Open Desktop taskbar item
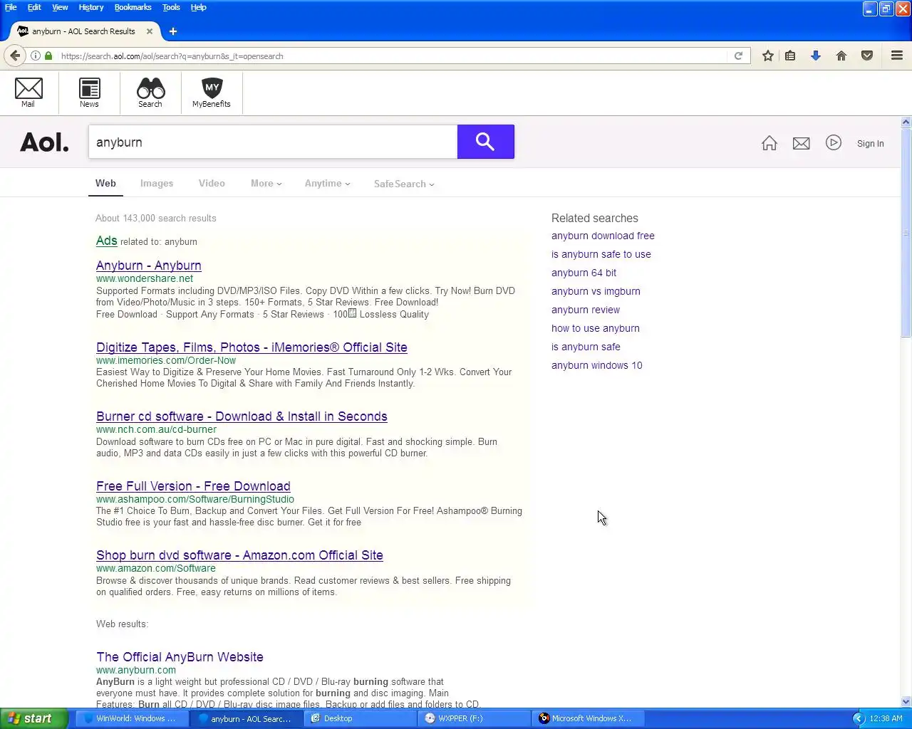This screenshot has height=729, width=912. click(360, 718)
